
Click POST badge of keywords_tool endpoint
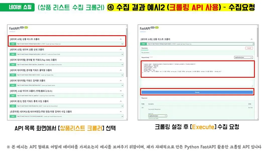[13, 106]
